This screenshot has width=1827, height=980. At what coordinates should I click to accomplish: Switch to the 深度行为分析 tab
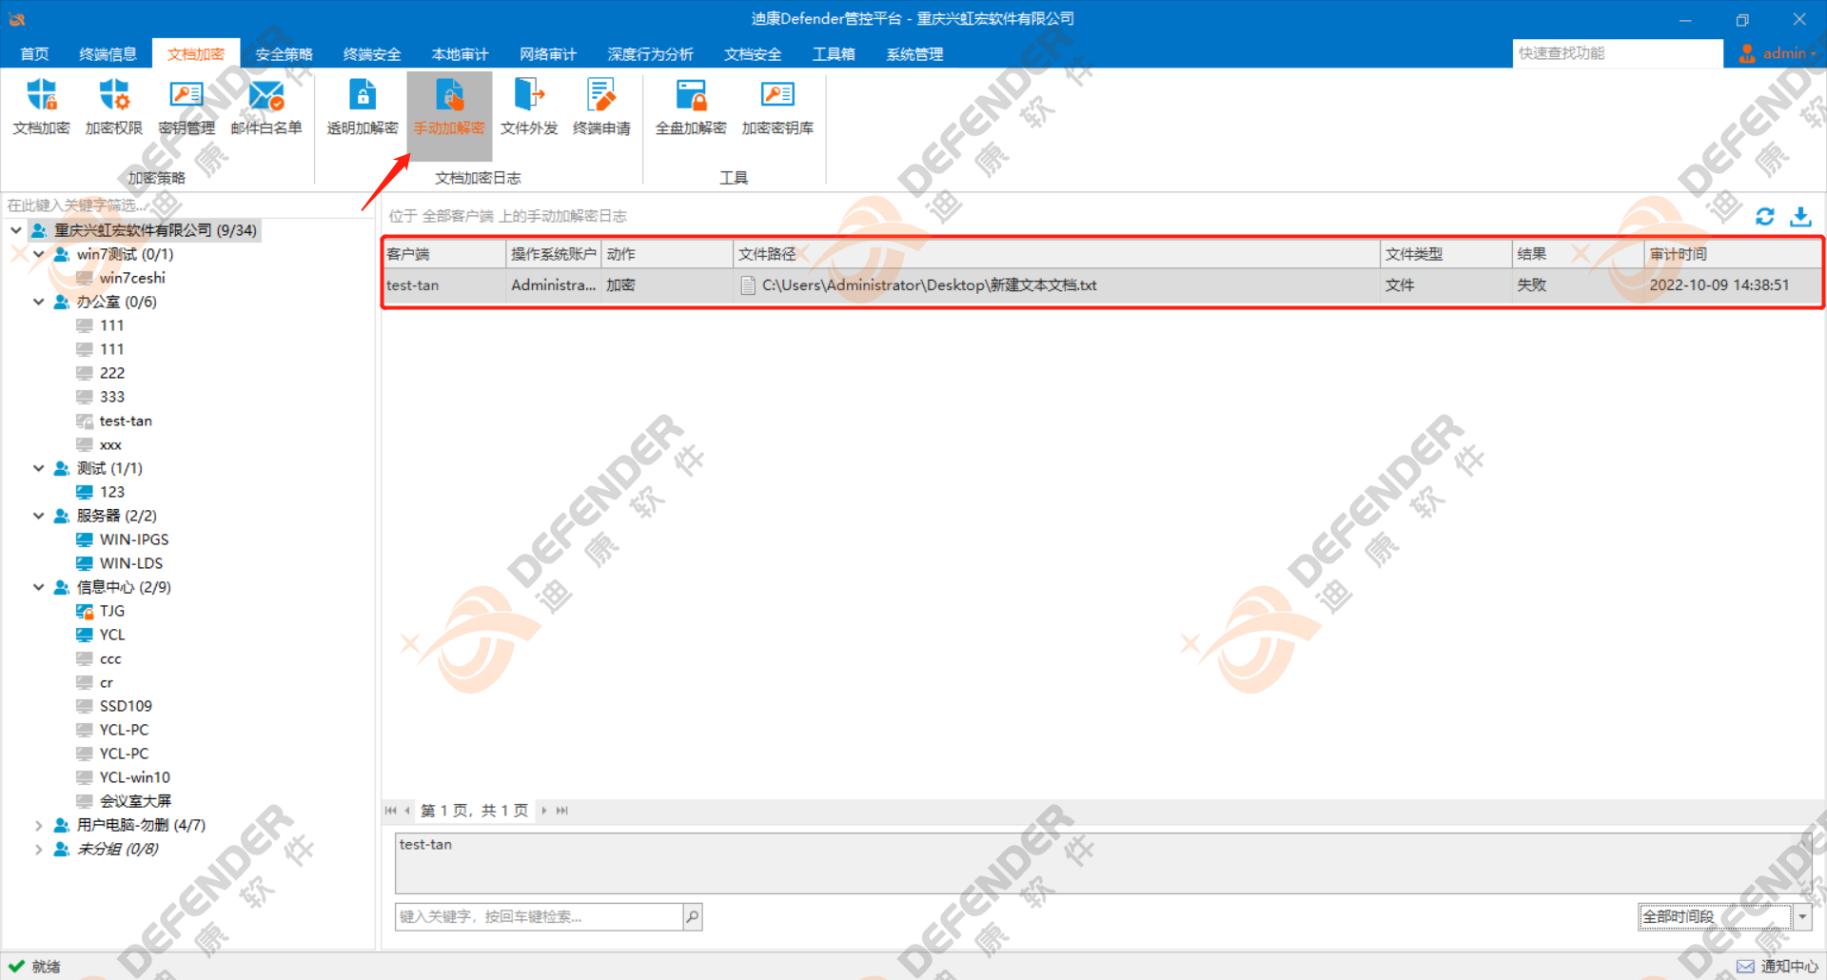(x=650, y=54)
